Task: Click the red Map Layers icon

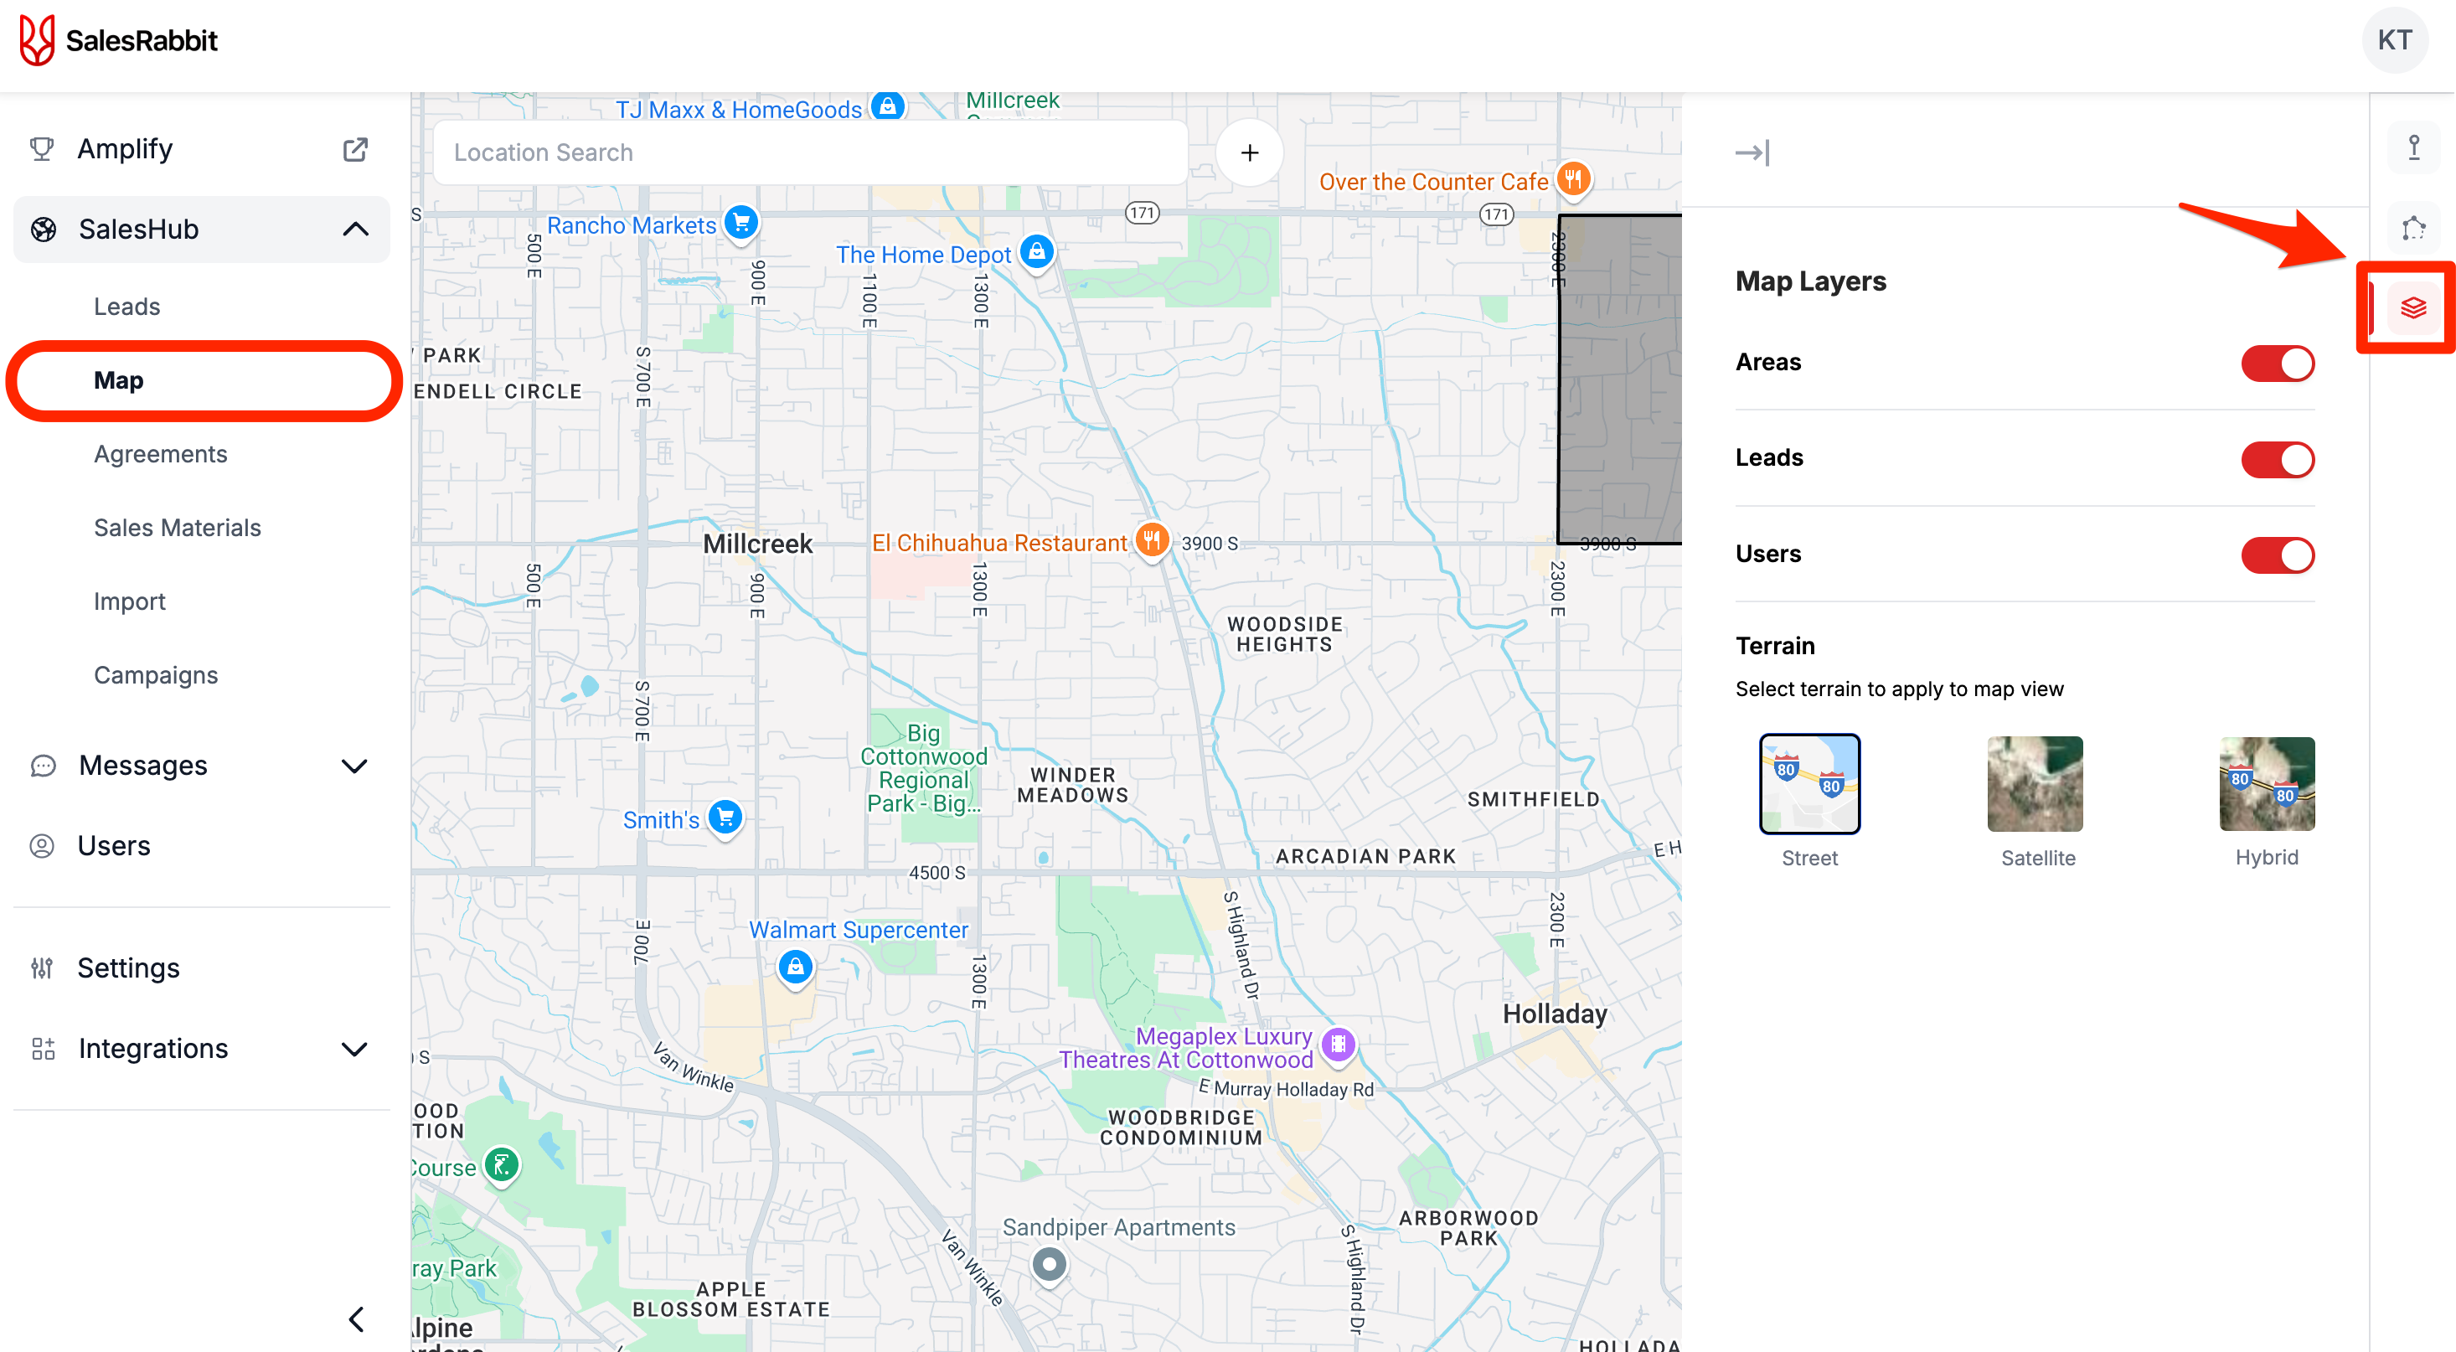Action: click(x=2413, y=307)
